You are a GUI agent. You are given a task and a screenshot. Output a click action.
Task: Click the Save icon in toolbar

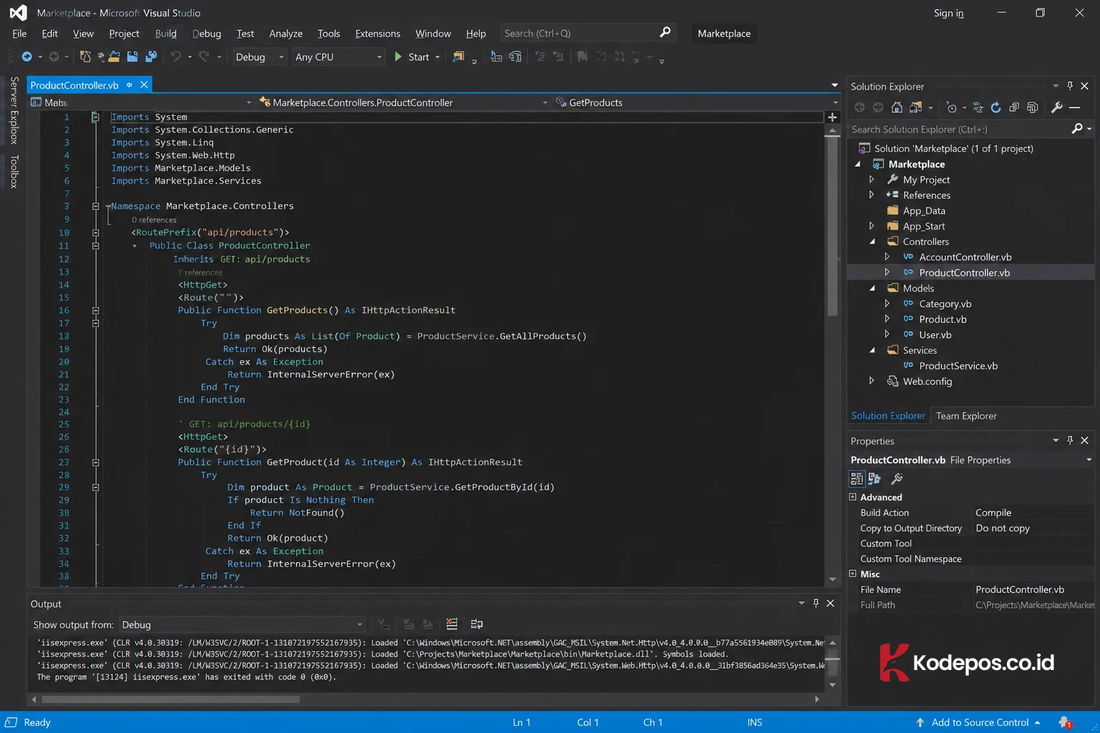point(132,57)
